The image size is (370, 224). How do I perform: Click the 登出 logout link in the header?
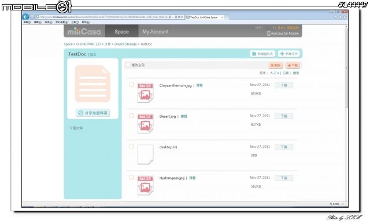[280, 28]
